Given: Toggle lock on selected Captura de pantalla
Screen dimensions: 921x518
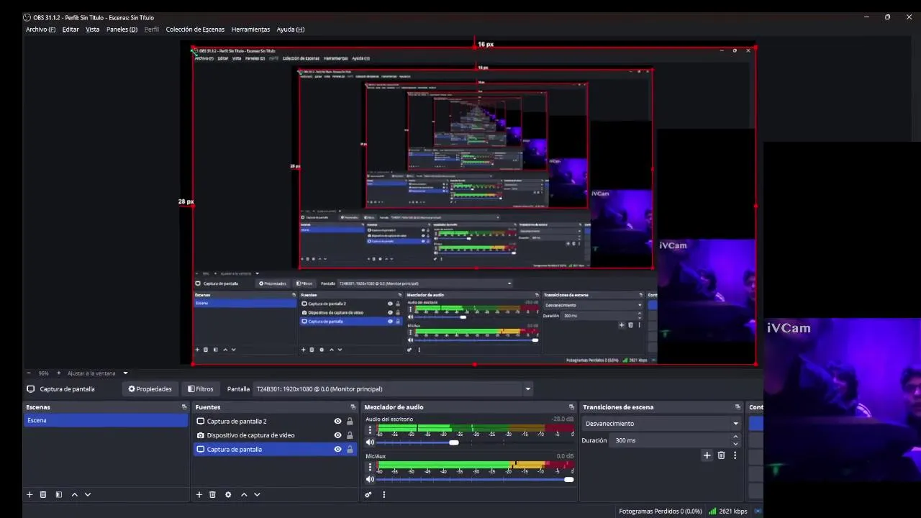Looking at the screenshot, I should tap(350, 449).
